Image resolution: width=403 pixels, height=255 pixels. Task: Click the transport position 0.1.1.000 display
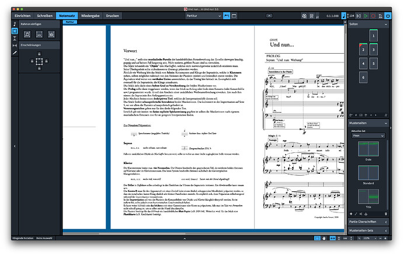point(332,16)
